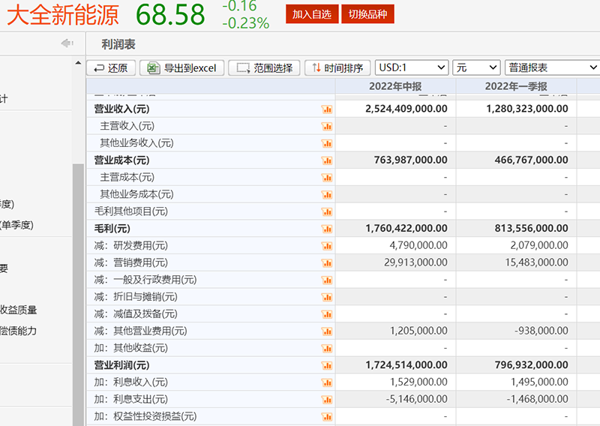600x426 pixels.
Task: Toggle 时间排序 sort order
Action: coord(337,67)
